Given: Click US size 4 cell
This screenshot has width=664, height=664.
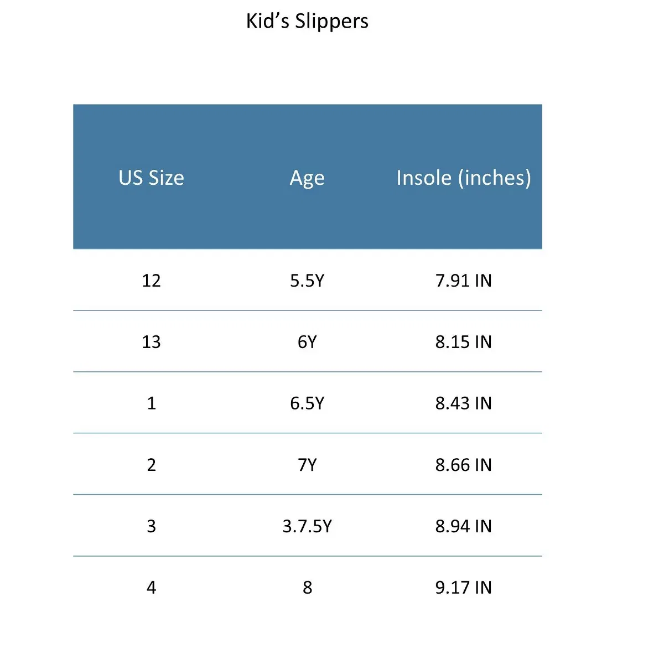Looking at the screenshot, I should 151,588.
